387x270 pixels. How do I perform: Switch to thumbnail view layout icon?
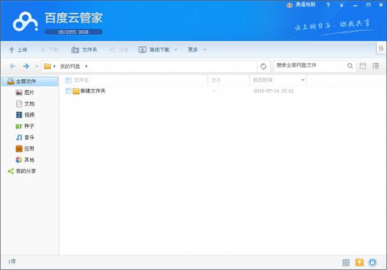pos(363,66)
